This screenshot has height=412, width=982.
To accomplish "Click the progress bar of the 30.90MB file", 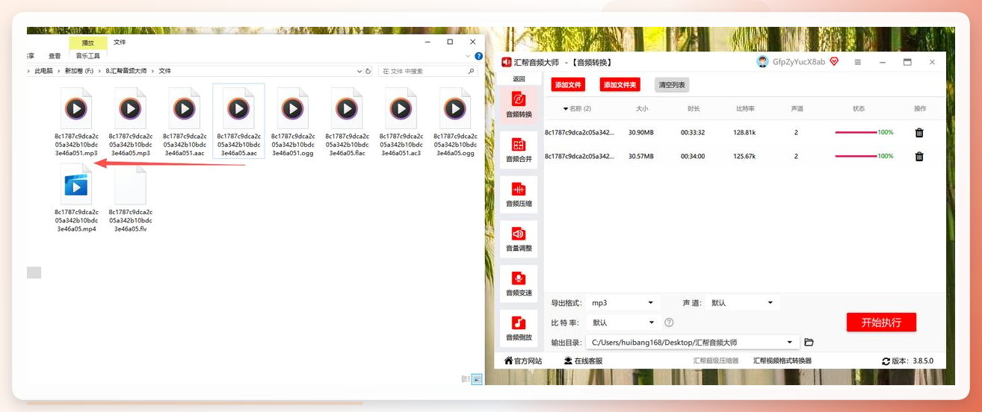I will tap(856, 132).
